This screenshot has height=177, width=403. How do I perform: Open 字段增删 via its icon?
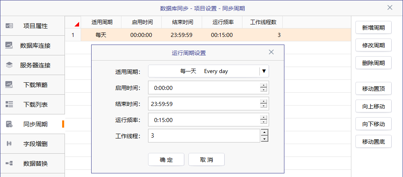tap(9, 144)
